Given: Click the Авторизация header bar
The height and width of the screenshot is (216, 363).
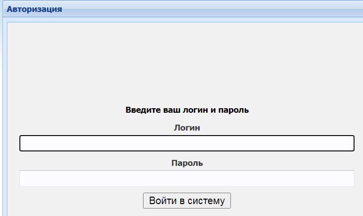Looking at the screenshot, I should click(x=199, y=9).
